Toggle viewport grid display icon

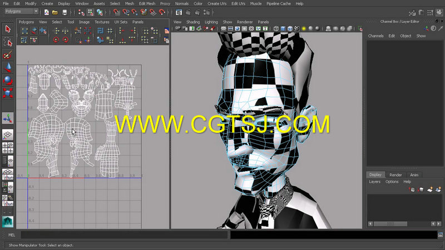point(224,28)
